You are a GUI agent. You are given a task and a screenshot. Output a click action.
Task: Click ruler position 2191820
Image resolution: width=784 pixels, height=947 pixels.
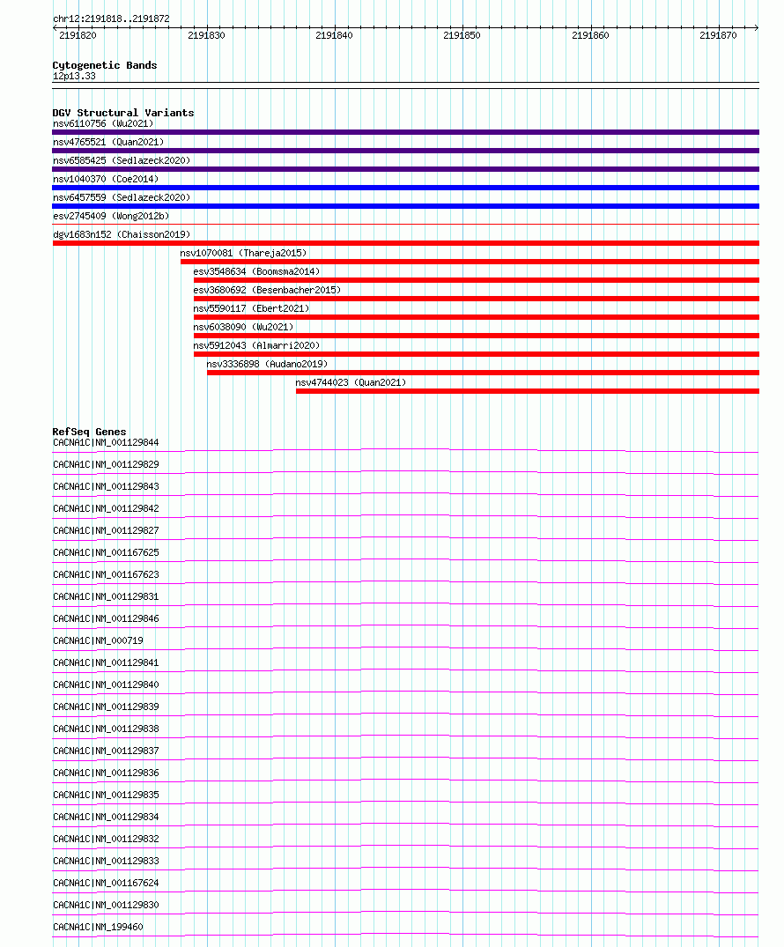click(x=78, y=35)
